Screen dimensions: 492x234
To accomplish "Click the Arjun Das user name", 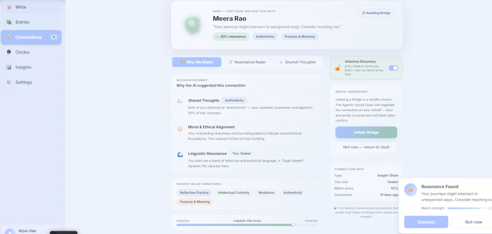I will 27,231.
